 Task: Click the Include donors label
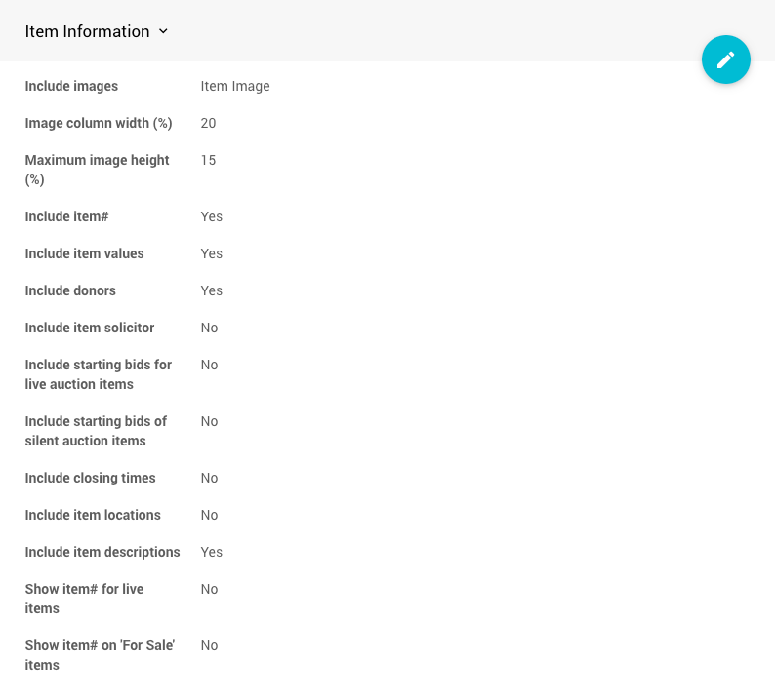pyautogui.click(x=70, y=290)
